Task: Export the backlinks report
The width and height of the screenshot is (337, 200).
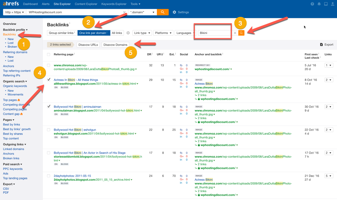Action: [327, 44]
